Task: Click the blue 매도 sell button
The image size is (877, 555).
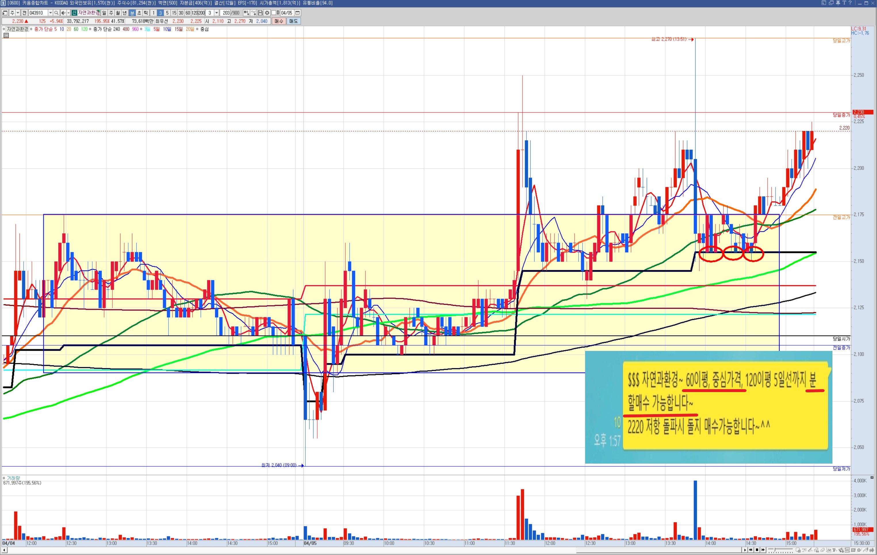Action: tap(294, 21)
